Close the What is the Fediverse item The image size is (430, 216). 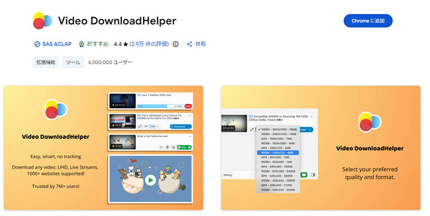[190, 136]
